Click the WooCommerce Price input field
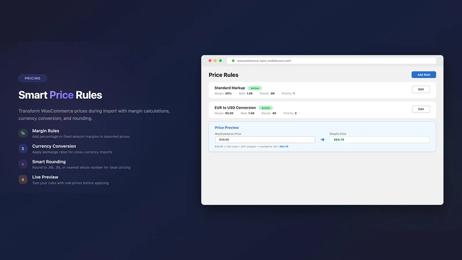Screen dimensions: 462x260 point(265,139)
